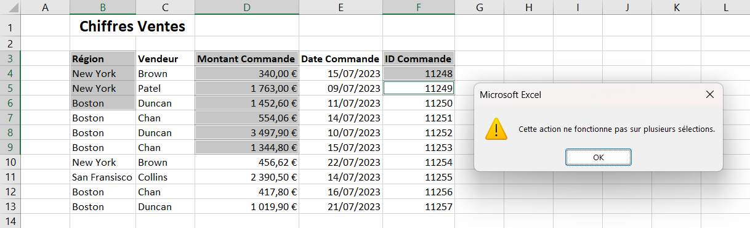This screenshot has height=228, width=750.
Task: Select the amount cell 1 344,80 €
Action: click(247, 147)
